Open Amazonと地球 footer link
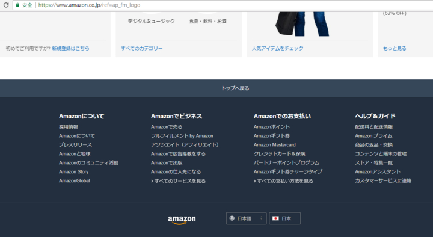 (75, 153)
